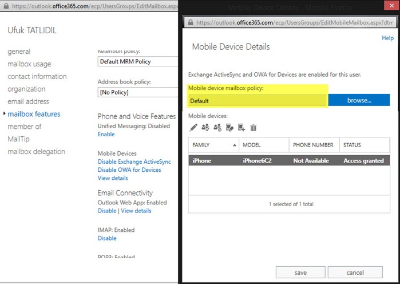Image resolution: width=400 pixels, height=284 pixels.
Task: Click the edit pencil icon above device list
Action: pyautogui.click(x=193, y=127)
